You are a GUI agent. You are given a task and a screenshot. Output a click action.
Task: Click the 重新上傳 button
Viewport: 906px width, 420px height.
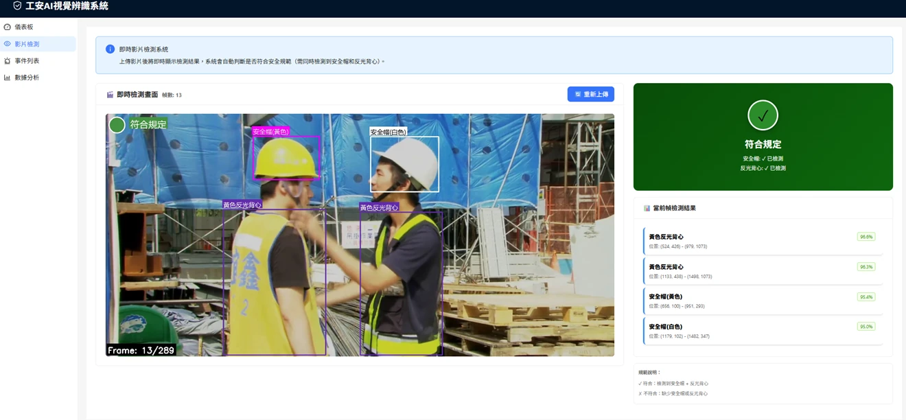(590, 94)
